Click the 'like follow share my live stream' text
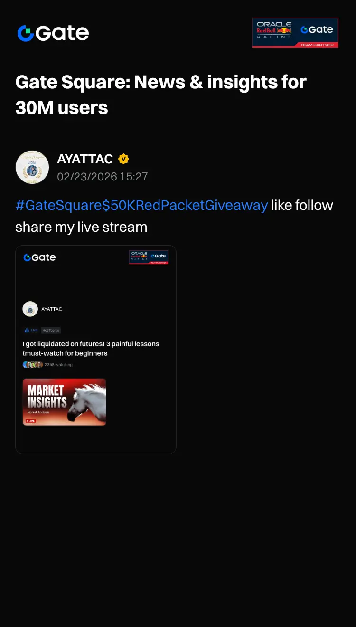Viewport: 356px width, 627px height. coord(174,216)
